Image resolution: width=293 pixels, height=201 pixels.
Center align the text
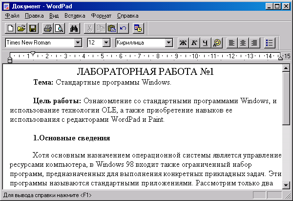(243, 43)
